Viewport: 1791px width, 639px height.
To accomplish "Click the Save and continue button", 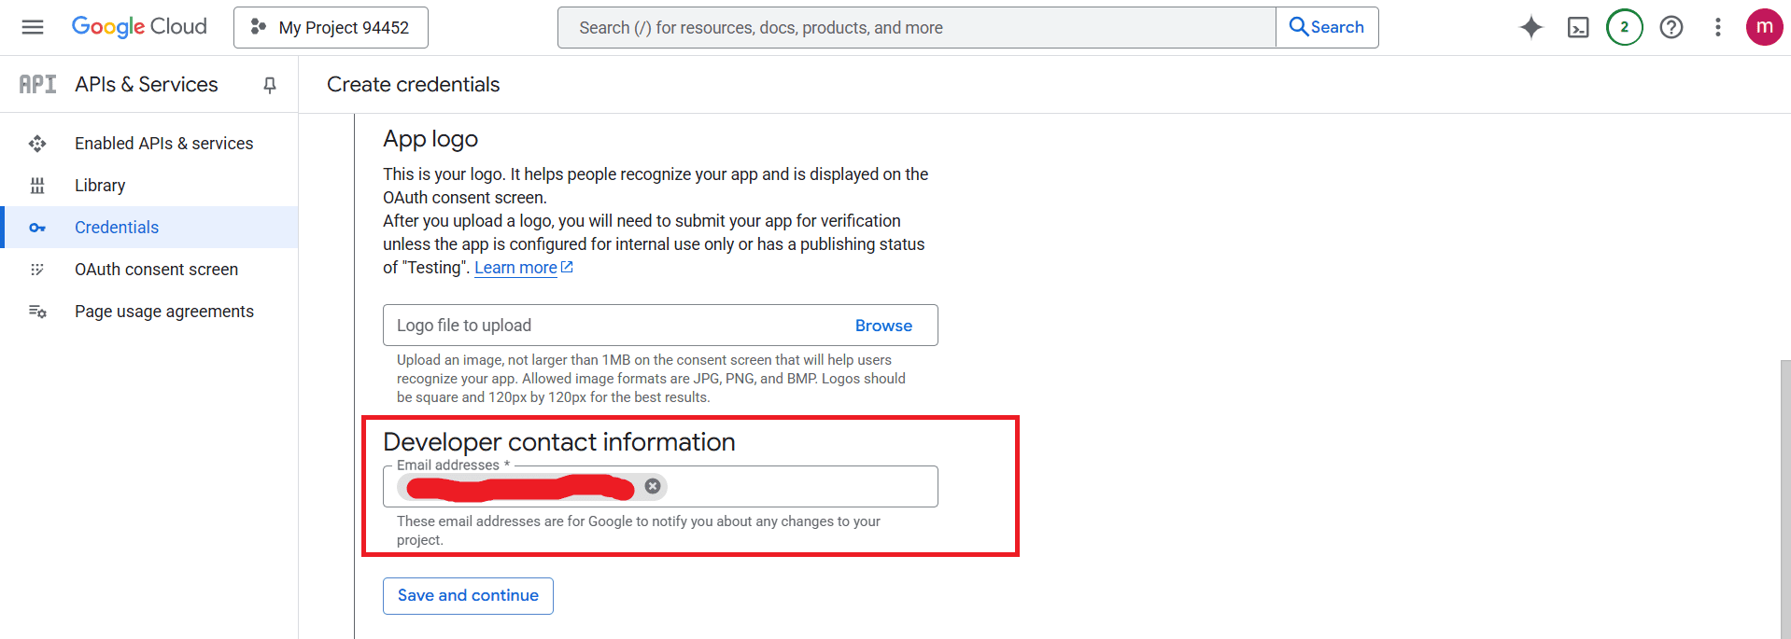I will coord(468,596).
